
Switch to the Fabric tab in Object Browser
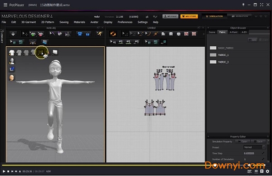[222, 32]
